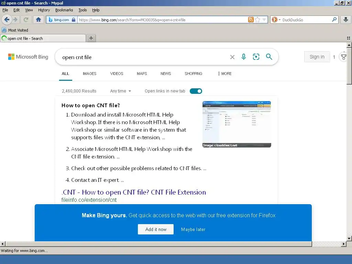Click the Sign in button
352x264 pixels.
coord(317,57)
